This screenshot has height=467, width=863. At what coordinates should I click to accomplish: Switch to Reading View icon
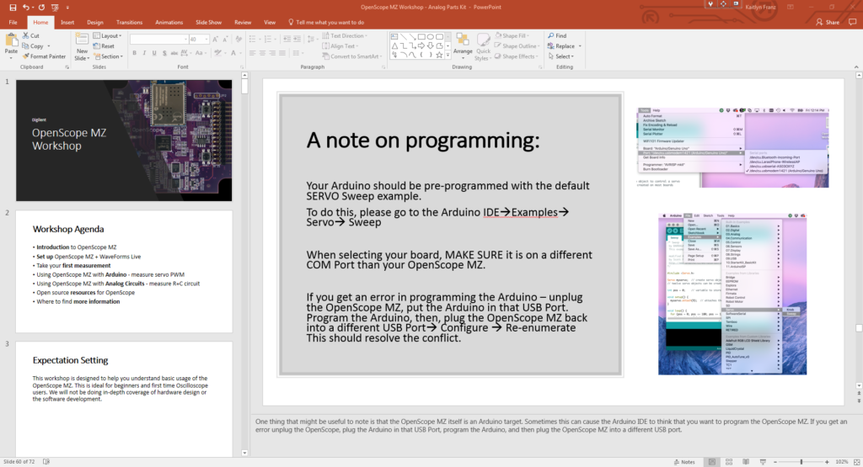[746, 462]
